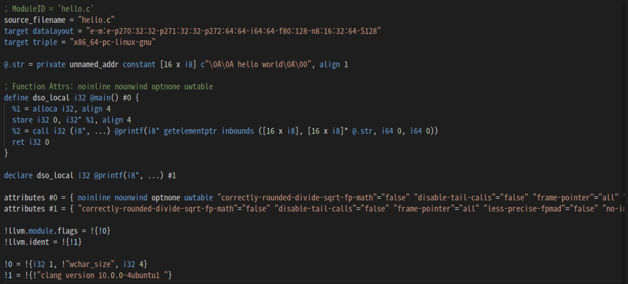628x284 pixels.
Task: Click the "%1 = alloca i32" line
Action: click(x=61, y=109)
